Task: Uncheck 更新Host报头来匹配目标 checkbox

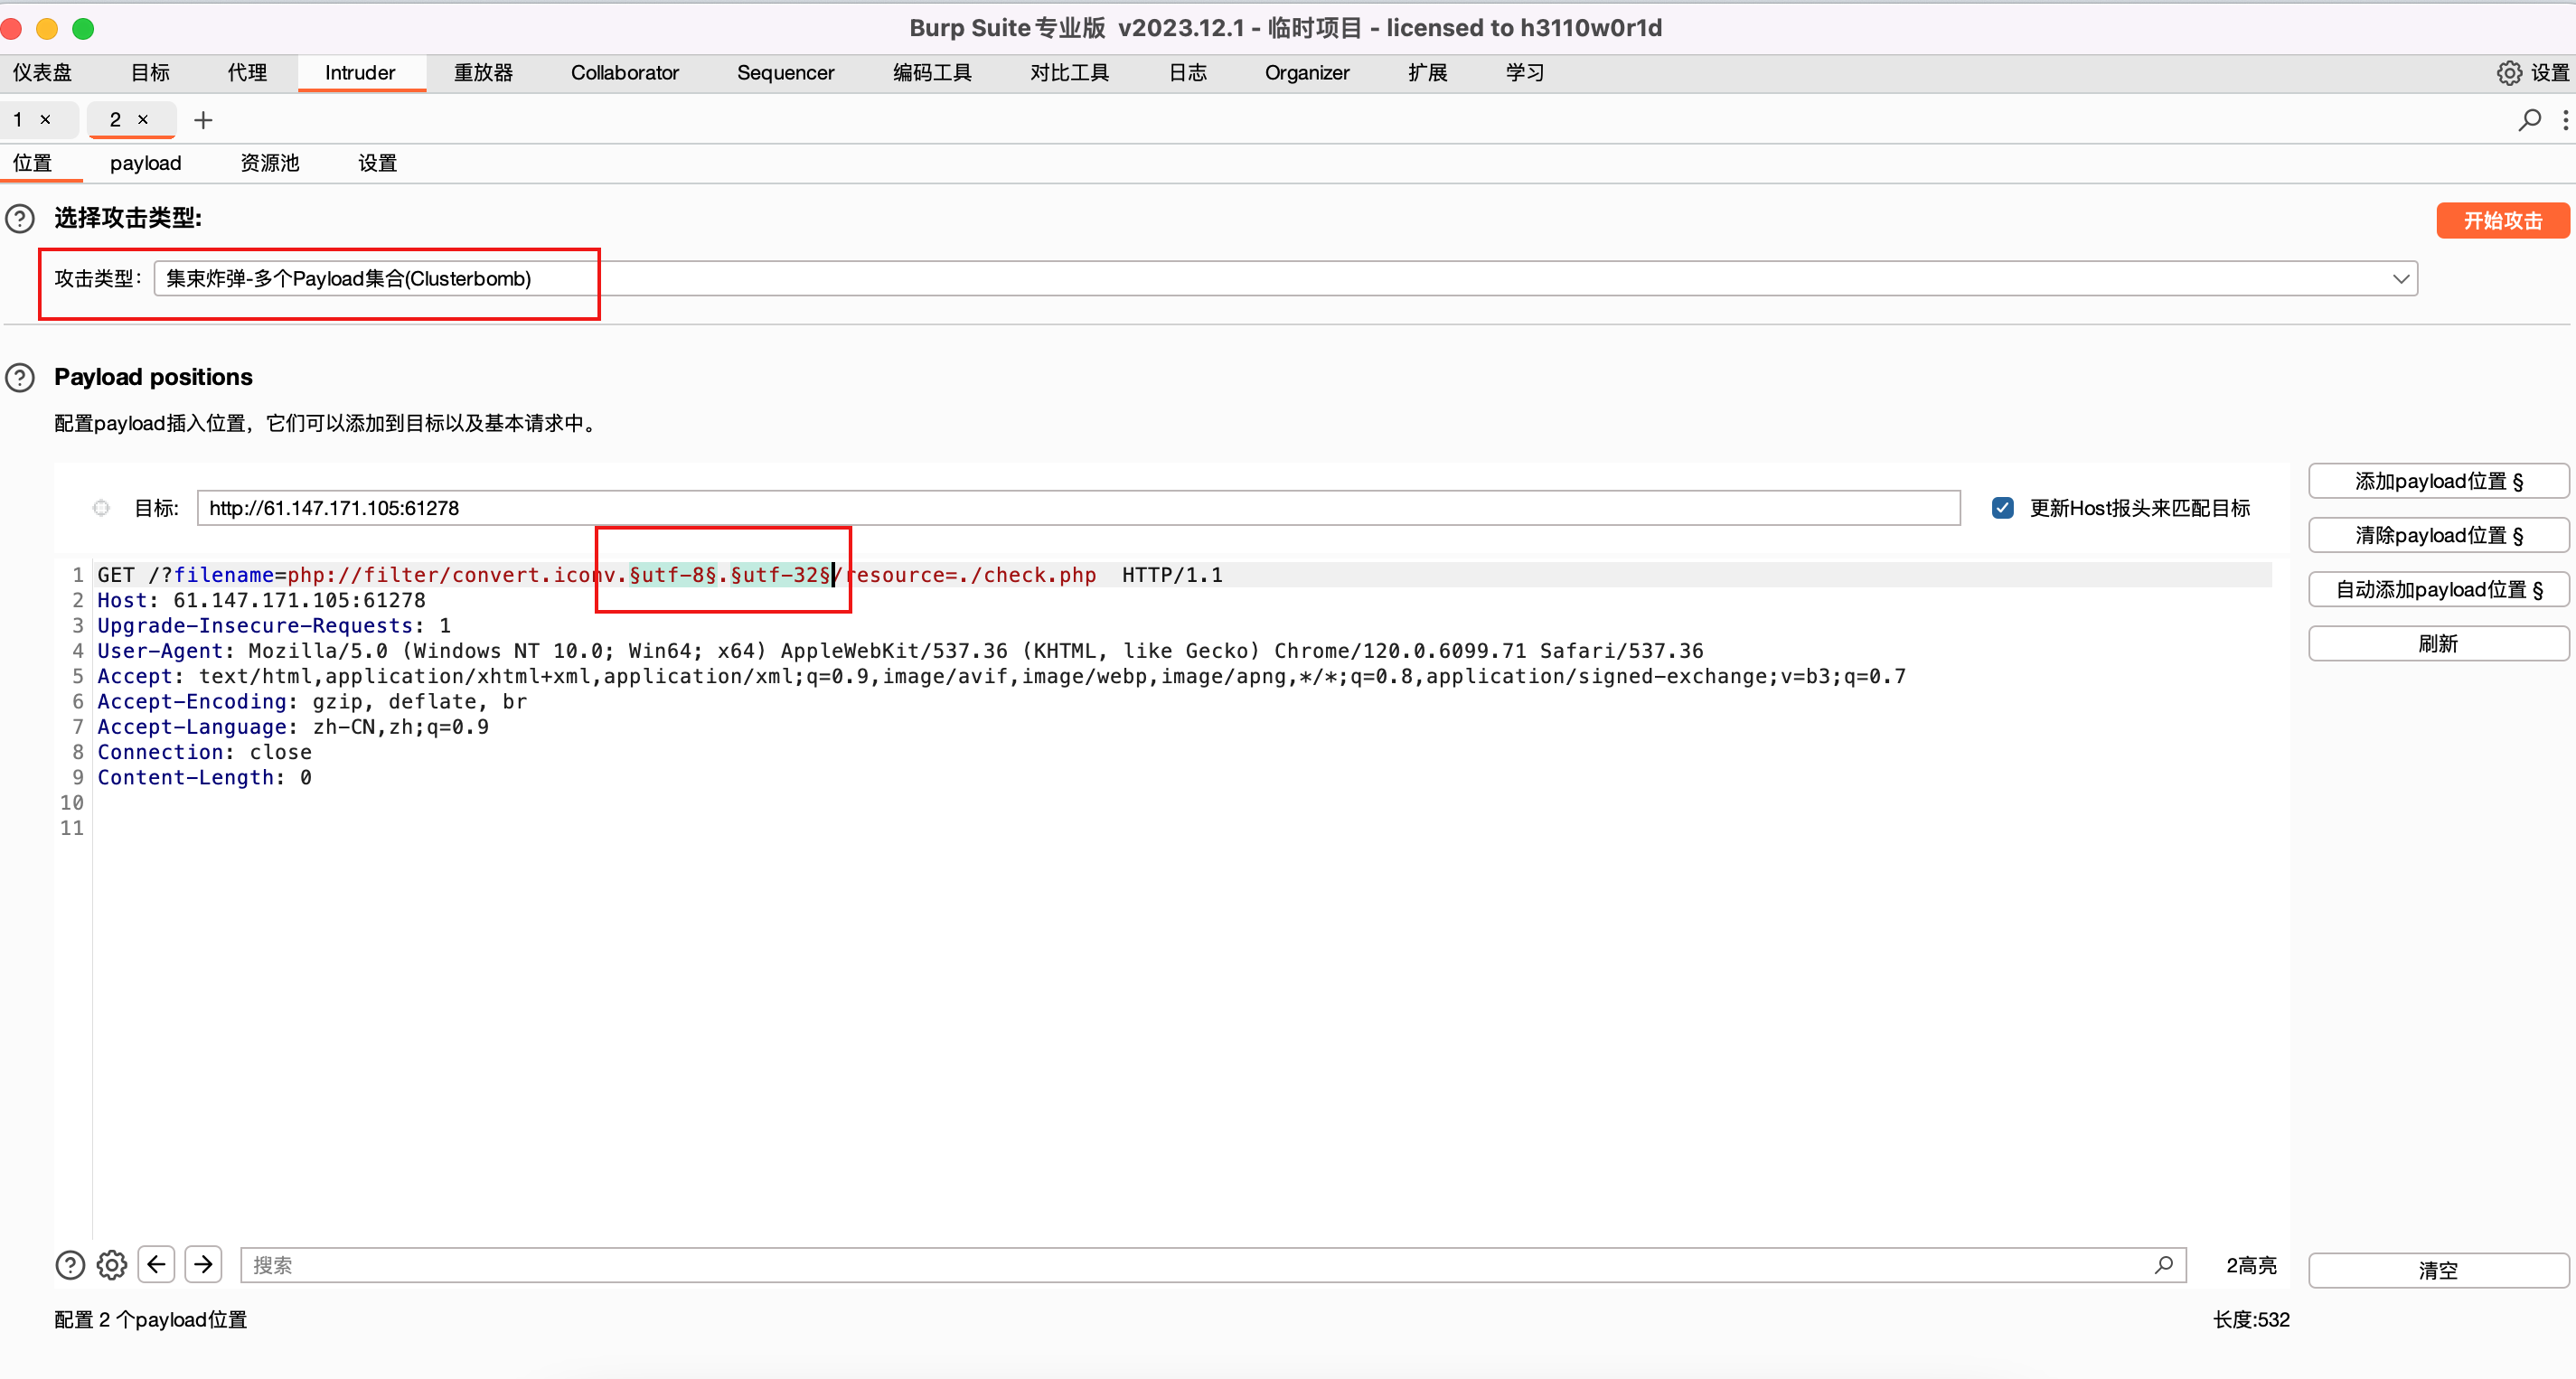Action: [x=2003, y=507]
